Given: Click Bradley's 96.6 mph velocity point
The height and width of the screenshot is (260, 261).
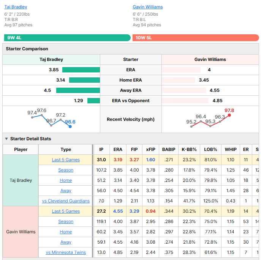Looking at the screenshot, I should [x=70, y=127].
